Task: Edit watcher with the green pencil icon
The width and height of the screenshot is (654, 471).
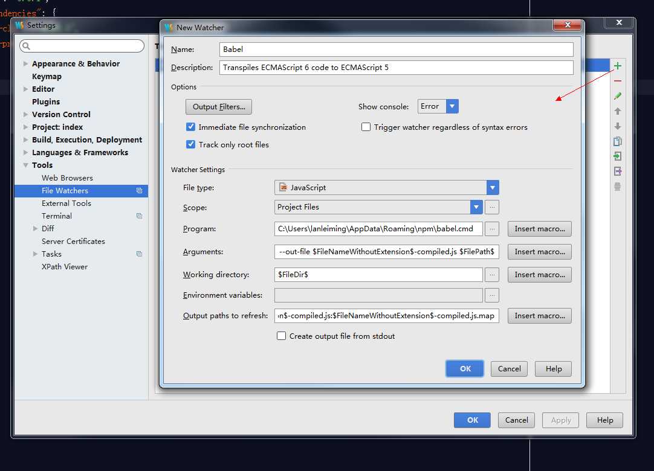Action: coord(617,96)
